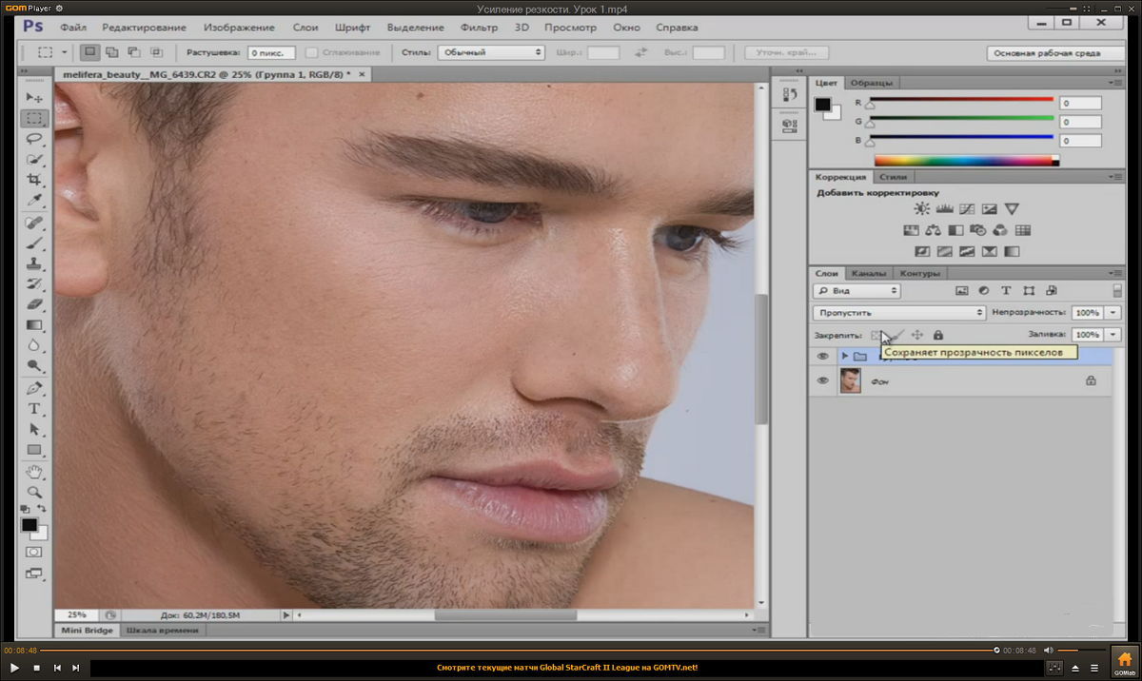Toggle the layer filter switch
1142x681 pixels.
point(1116,291)
